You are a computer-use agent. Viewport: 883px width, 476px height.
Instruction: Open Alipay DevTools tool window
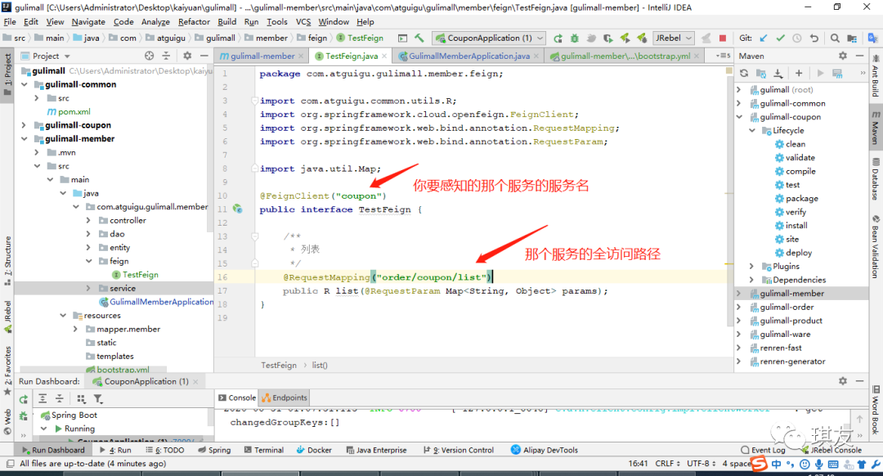click(x=545, y=450)
